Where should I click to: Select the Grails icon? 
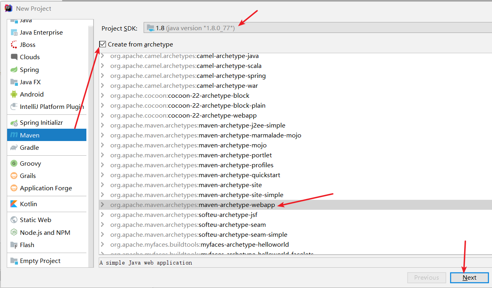tap(14, 176)
